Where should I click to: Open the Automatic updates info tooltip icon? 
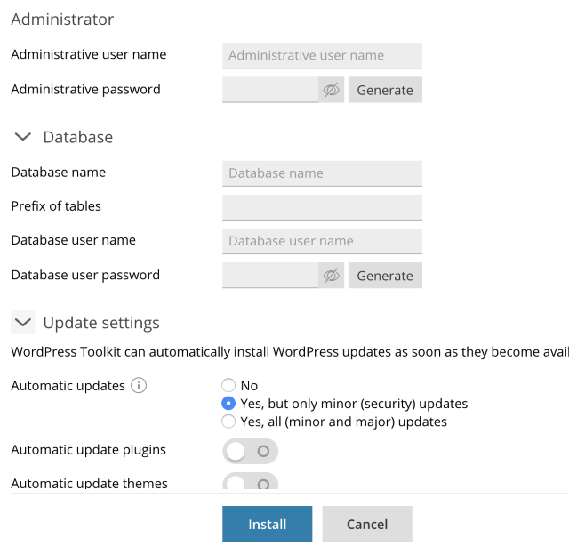[139, 386]
